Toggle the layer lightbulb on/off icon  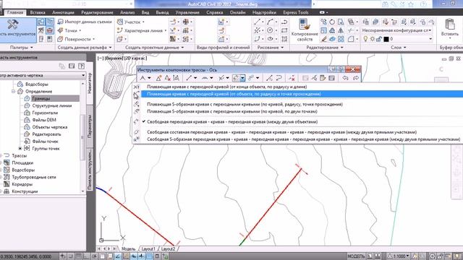[x=365, y=39]
